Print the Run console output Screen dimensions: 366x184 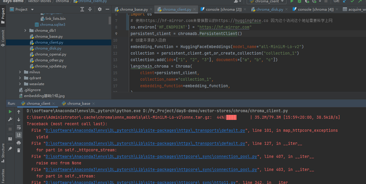(x=19, y=143)
